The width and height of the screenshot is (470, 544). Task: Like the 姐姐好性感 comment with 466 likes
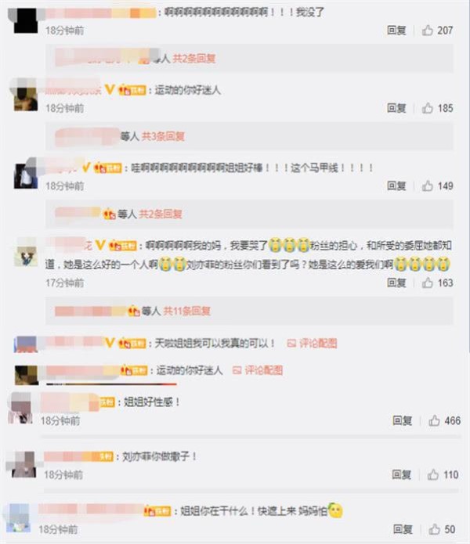click(x=434, y=420)
